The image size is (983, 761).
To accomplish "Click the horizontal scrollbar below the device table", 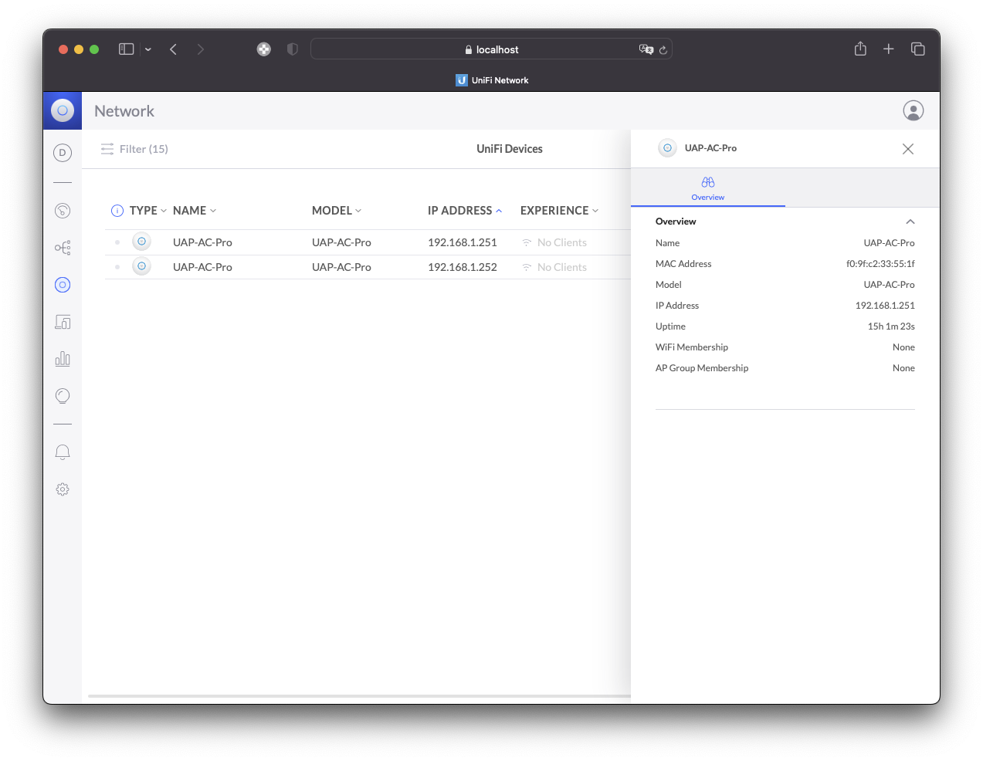I will tap(359, 696).
